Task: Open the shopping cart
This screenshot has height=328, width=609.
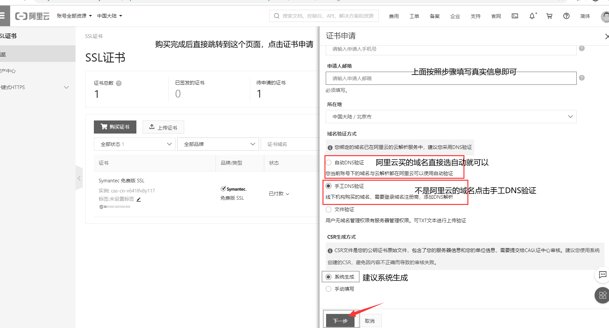Action: coord(549,16)
